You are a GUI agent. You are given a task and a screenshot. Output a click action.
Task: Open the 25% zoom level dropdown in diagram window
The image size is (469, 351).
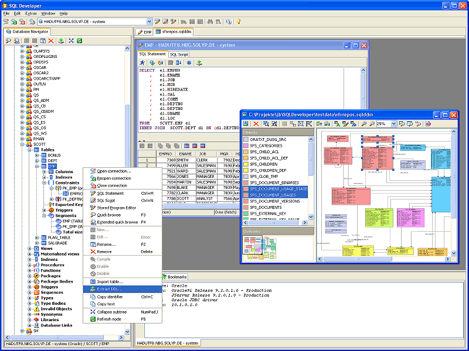(x=393, y=124)
